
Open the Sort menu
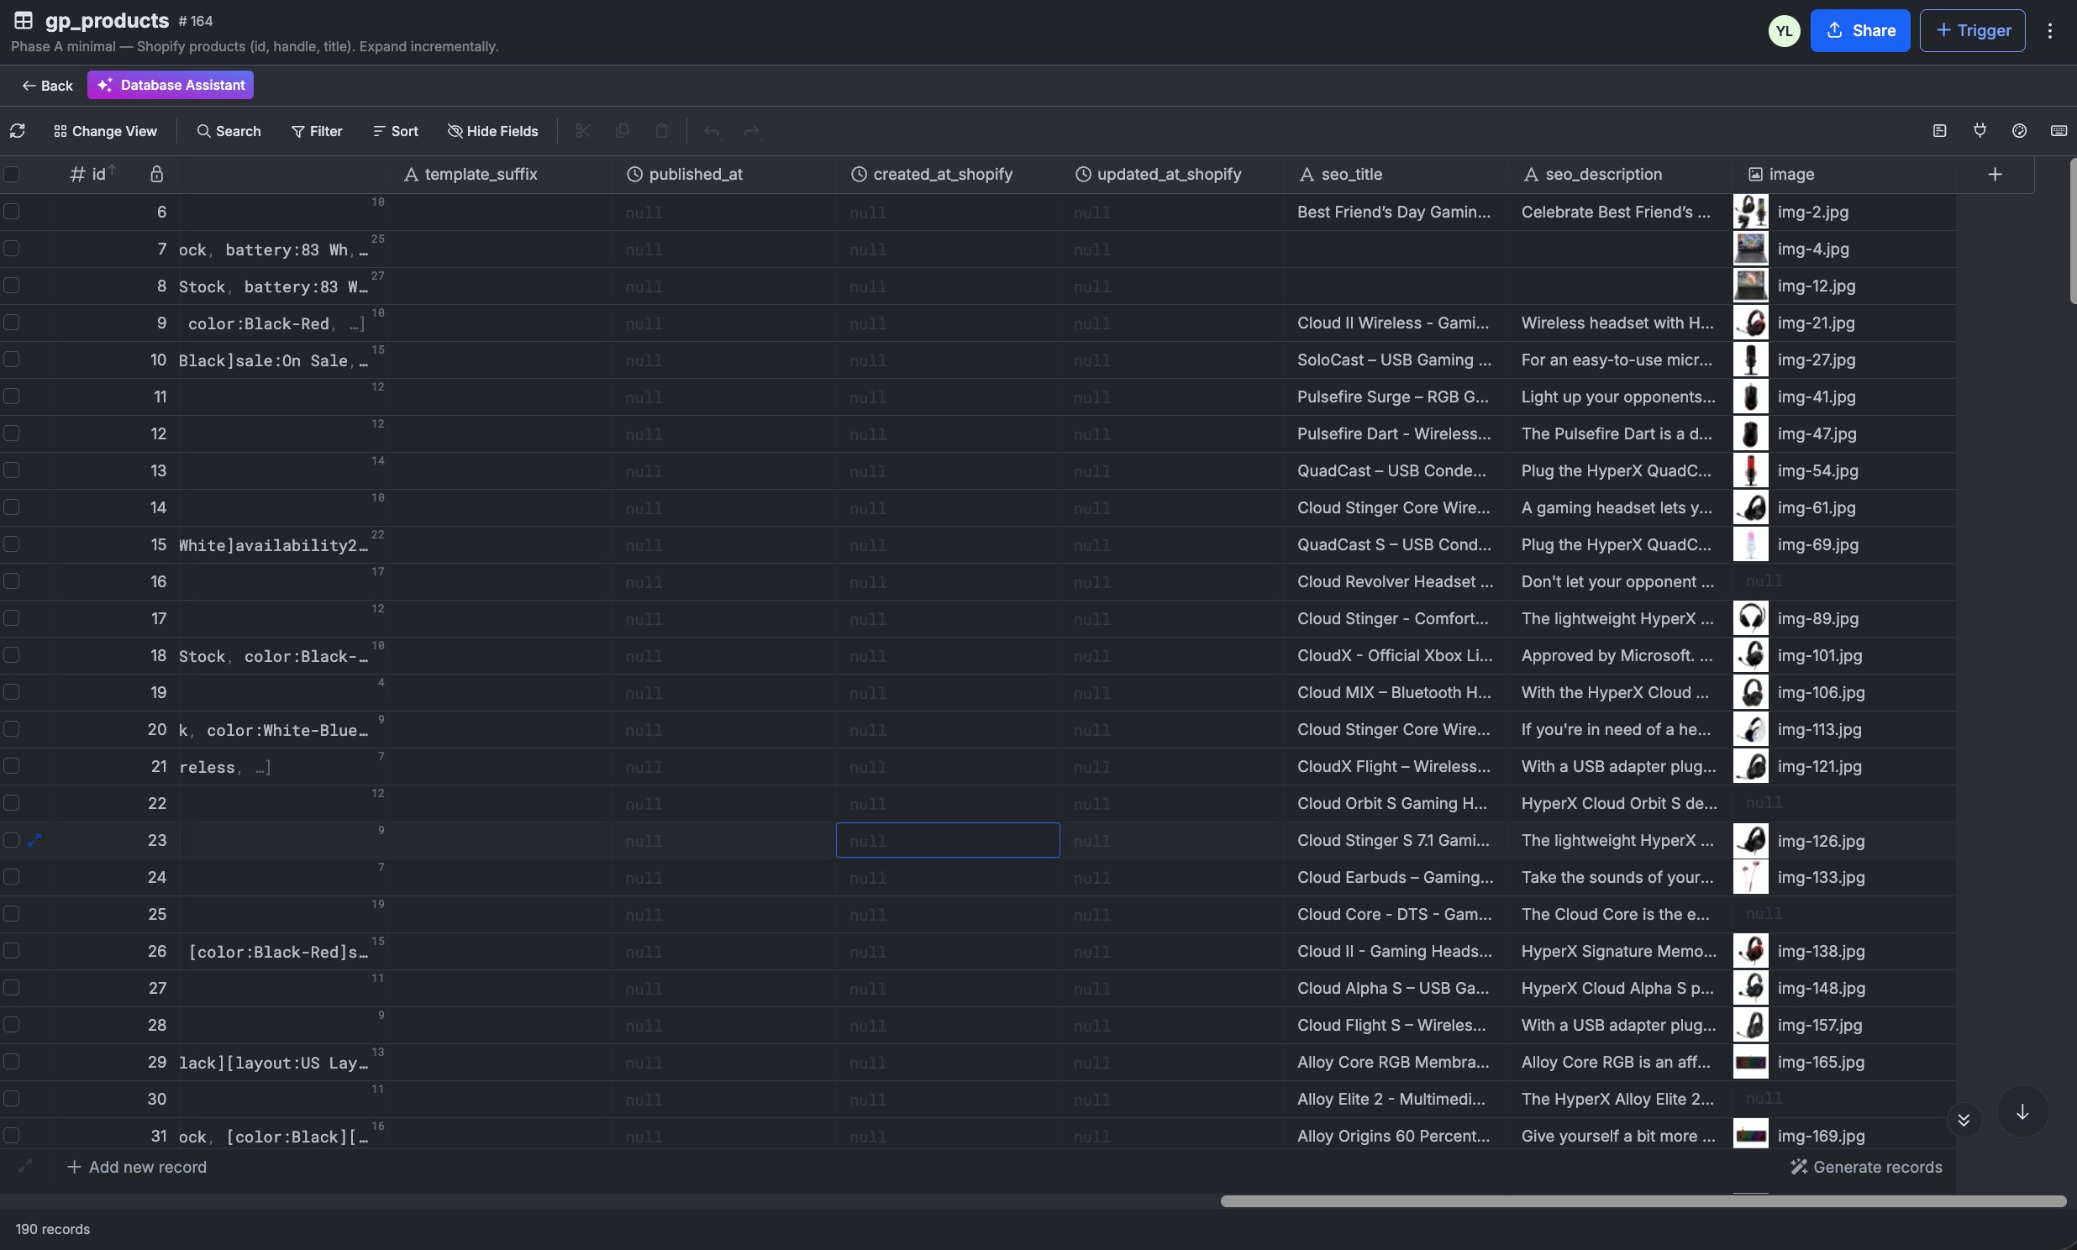[x=395, y=130]
